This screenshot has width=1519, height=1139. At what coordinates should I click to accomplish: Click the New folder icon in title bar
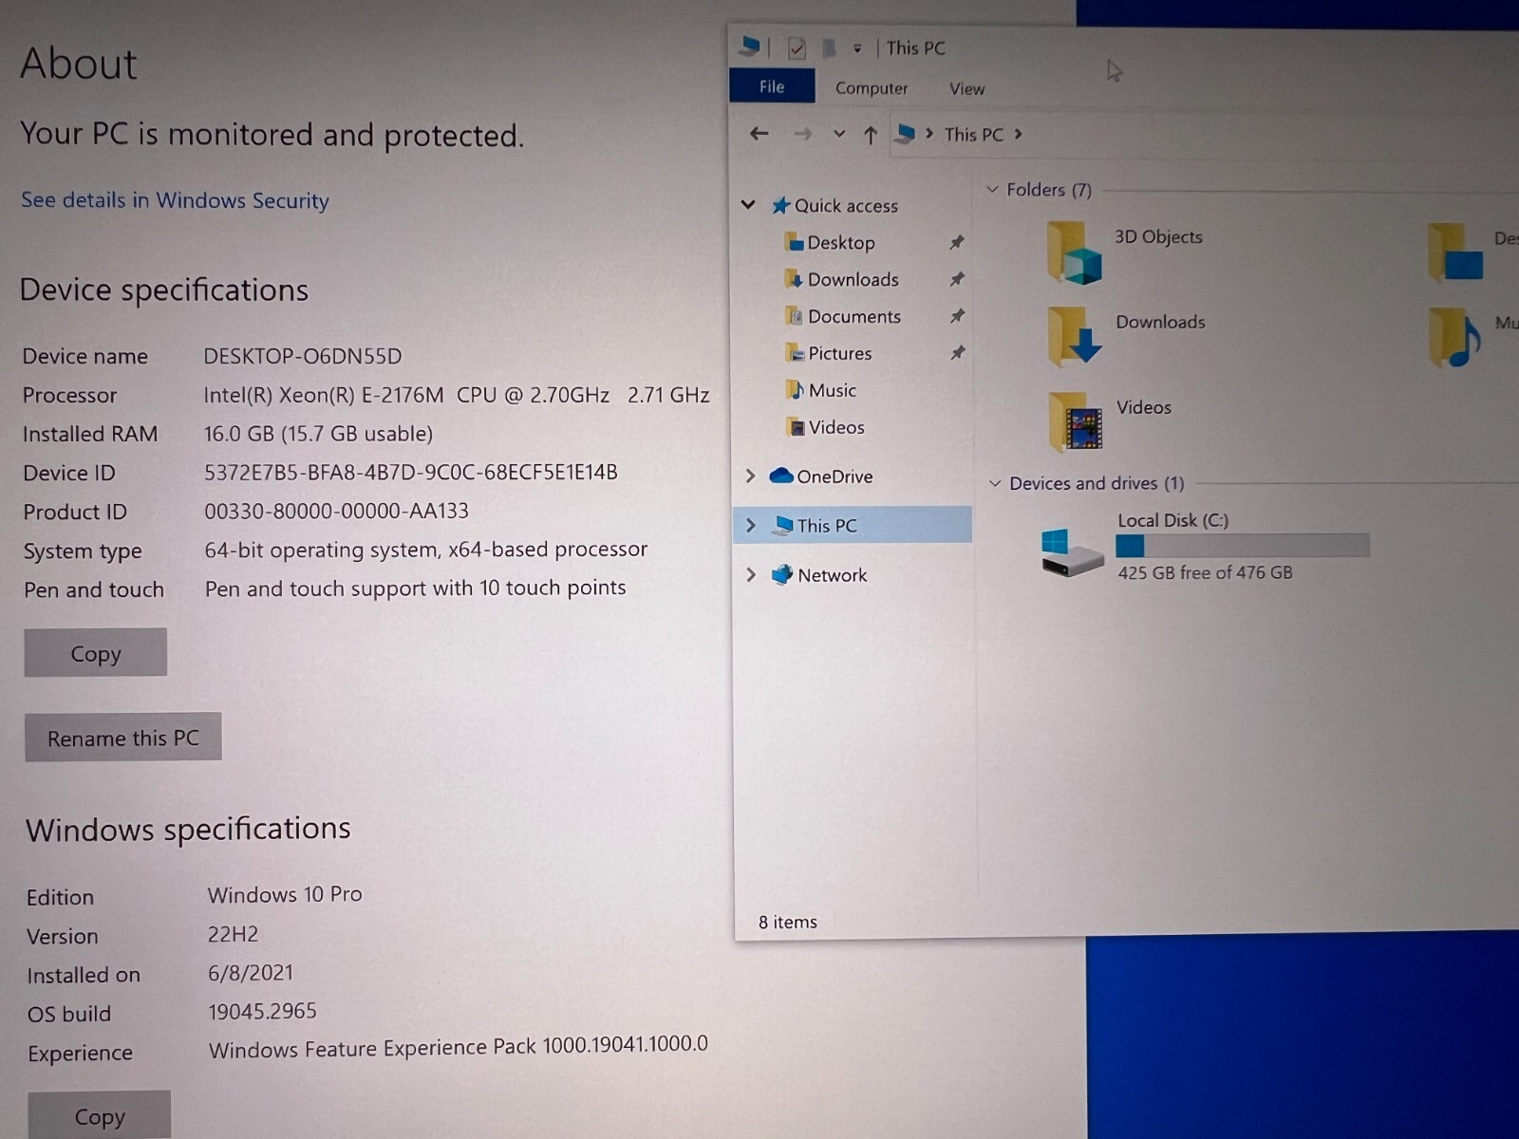(x=828, y=47)
